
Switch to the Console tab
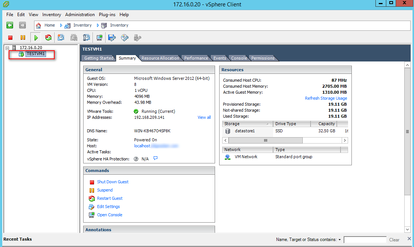(239, 58)
